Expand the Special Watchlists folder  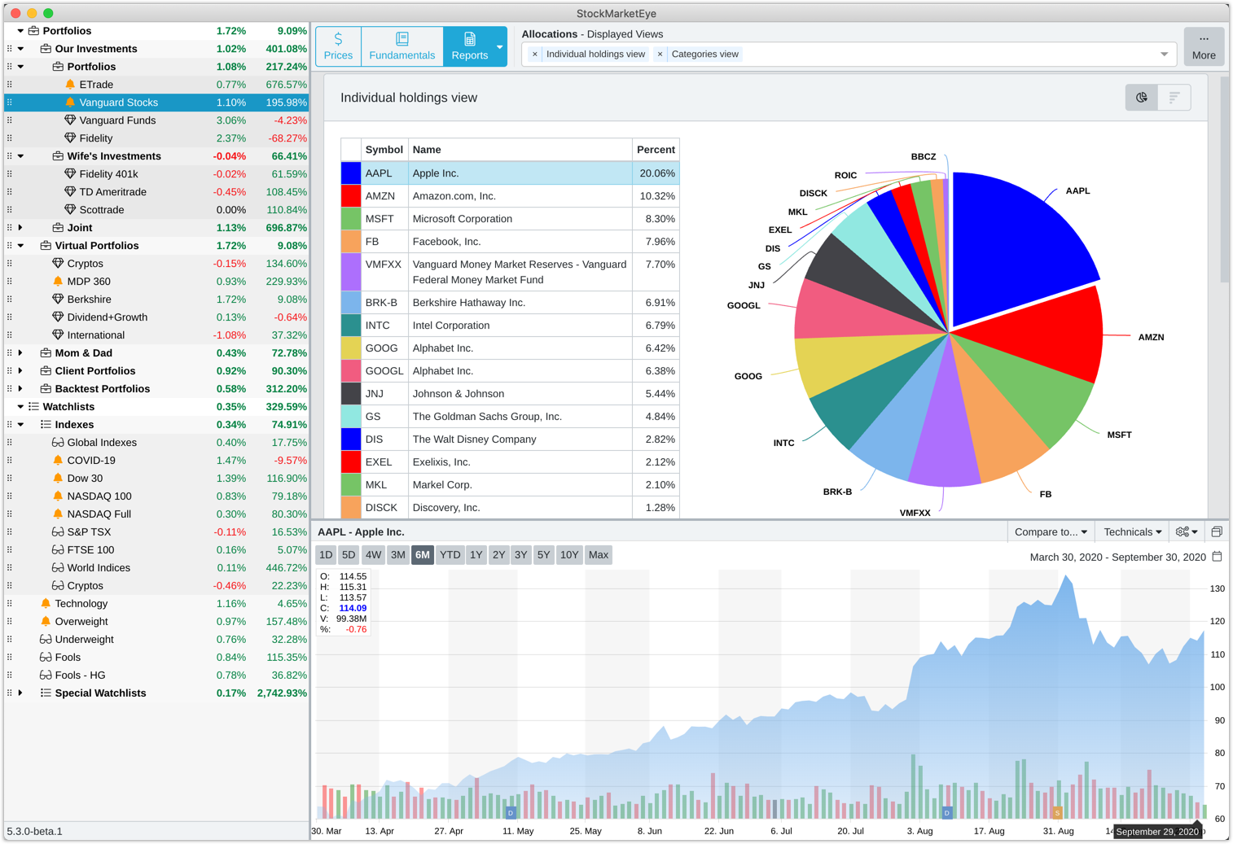click(20, 693)
